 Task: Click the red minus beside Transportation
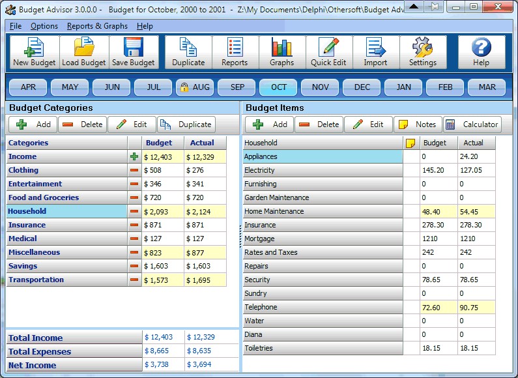[x=134, y=280]
